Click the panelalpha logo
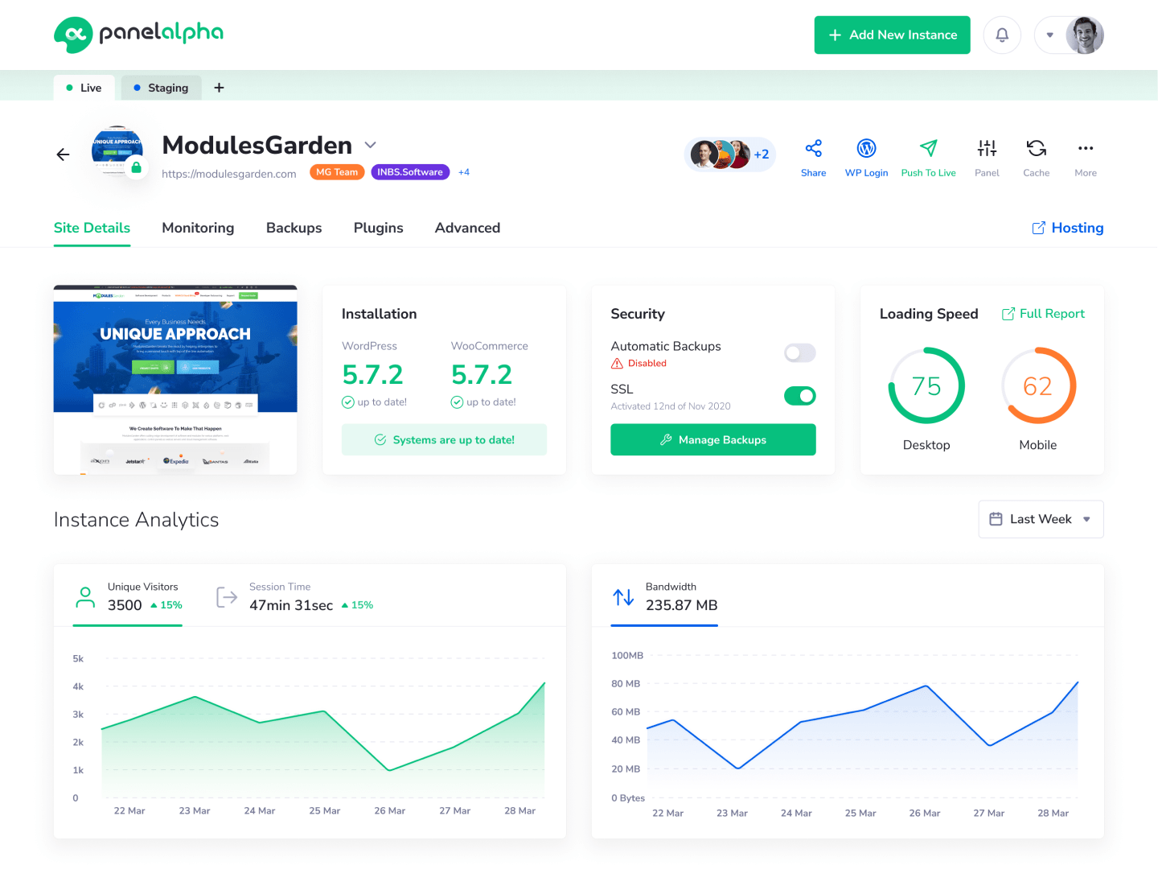The height and width of the screenshot is (890, 1158). (x=138, y=35)
